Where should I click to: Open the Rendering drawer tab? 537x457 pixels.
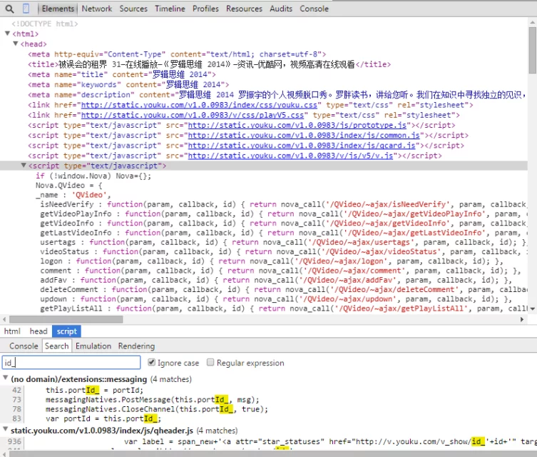136,346
